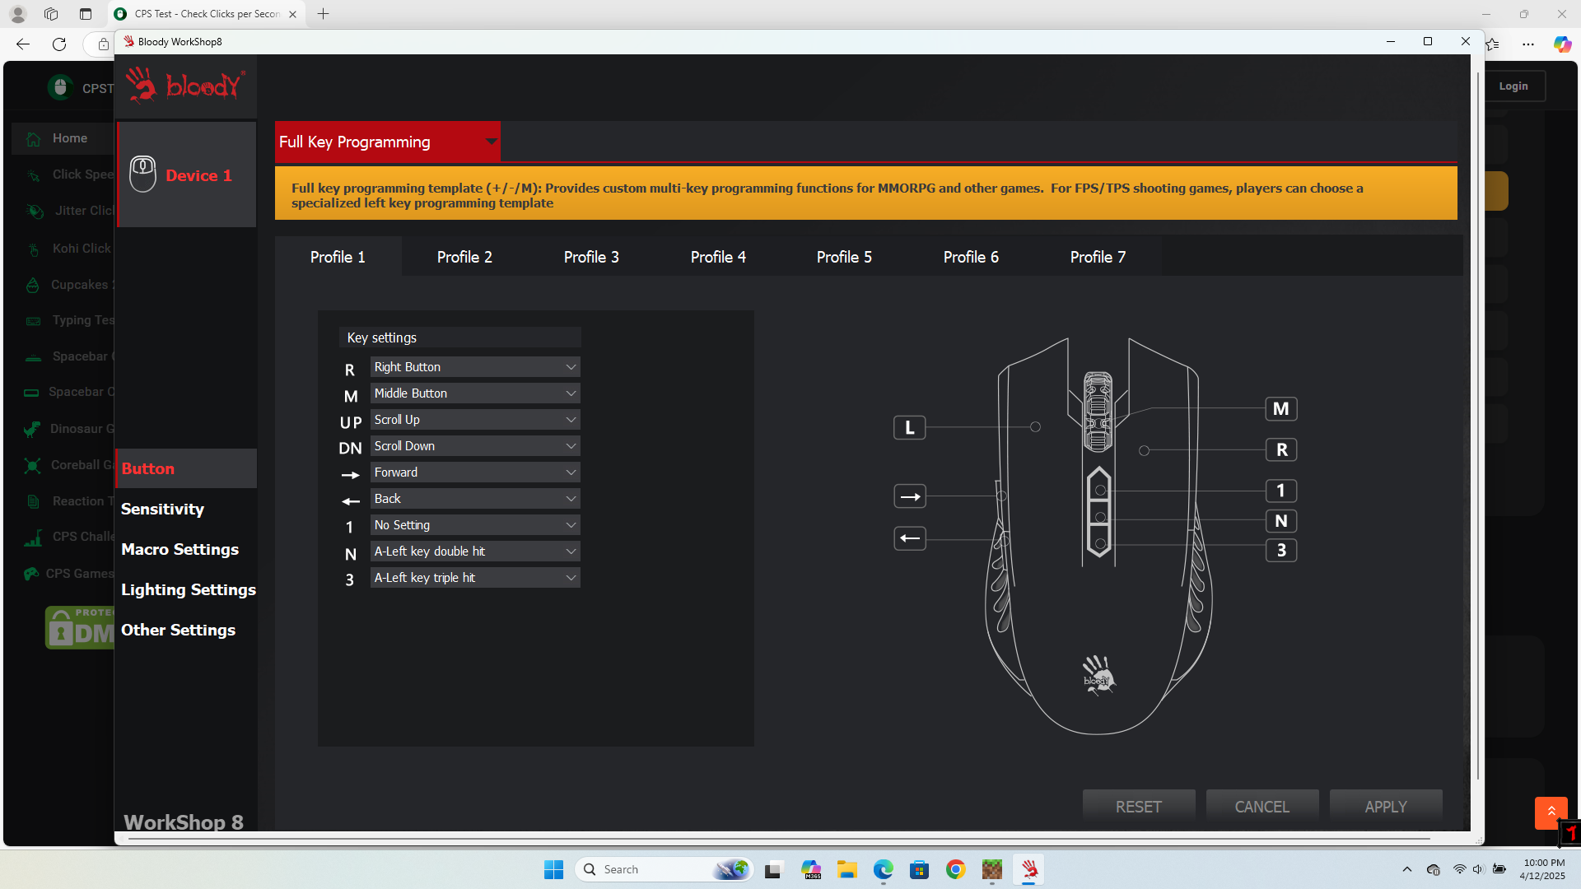
Task: Open the DN Scroll Down dropdown
Action: point(475,446)
